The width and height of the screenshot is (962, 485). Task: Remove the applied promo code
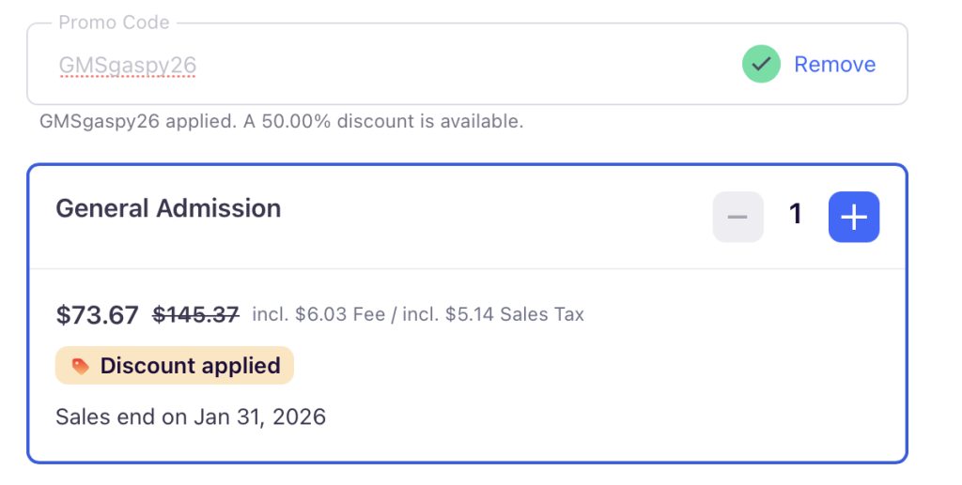(x=834, y=65)
